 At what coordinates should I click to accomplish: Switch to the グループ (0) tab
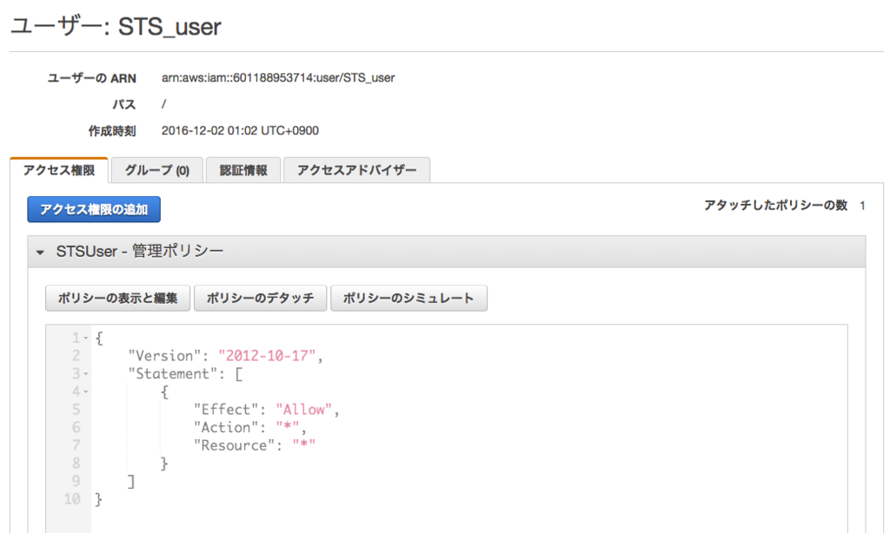[x=157, y=170]
